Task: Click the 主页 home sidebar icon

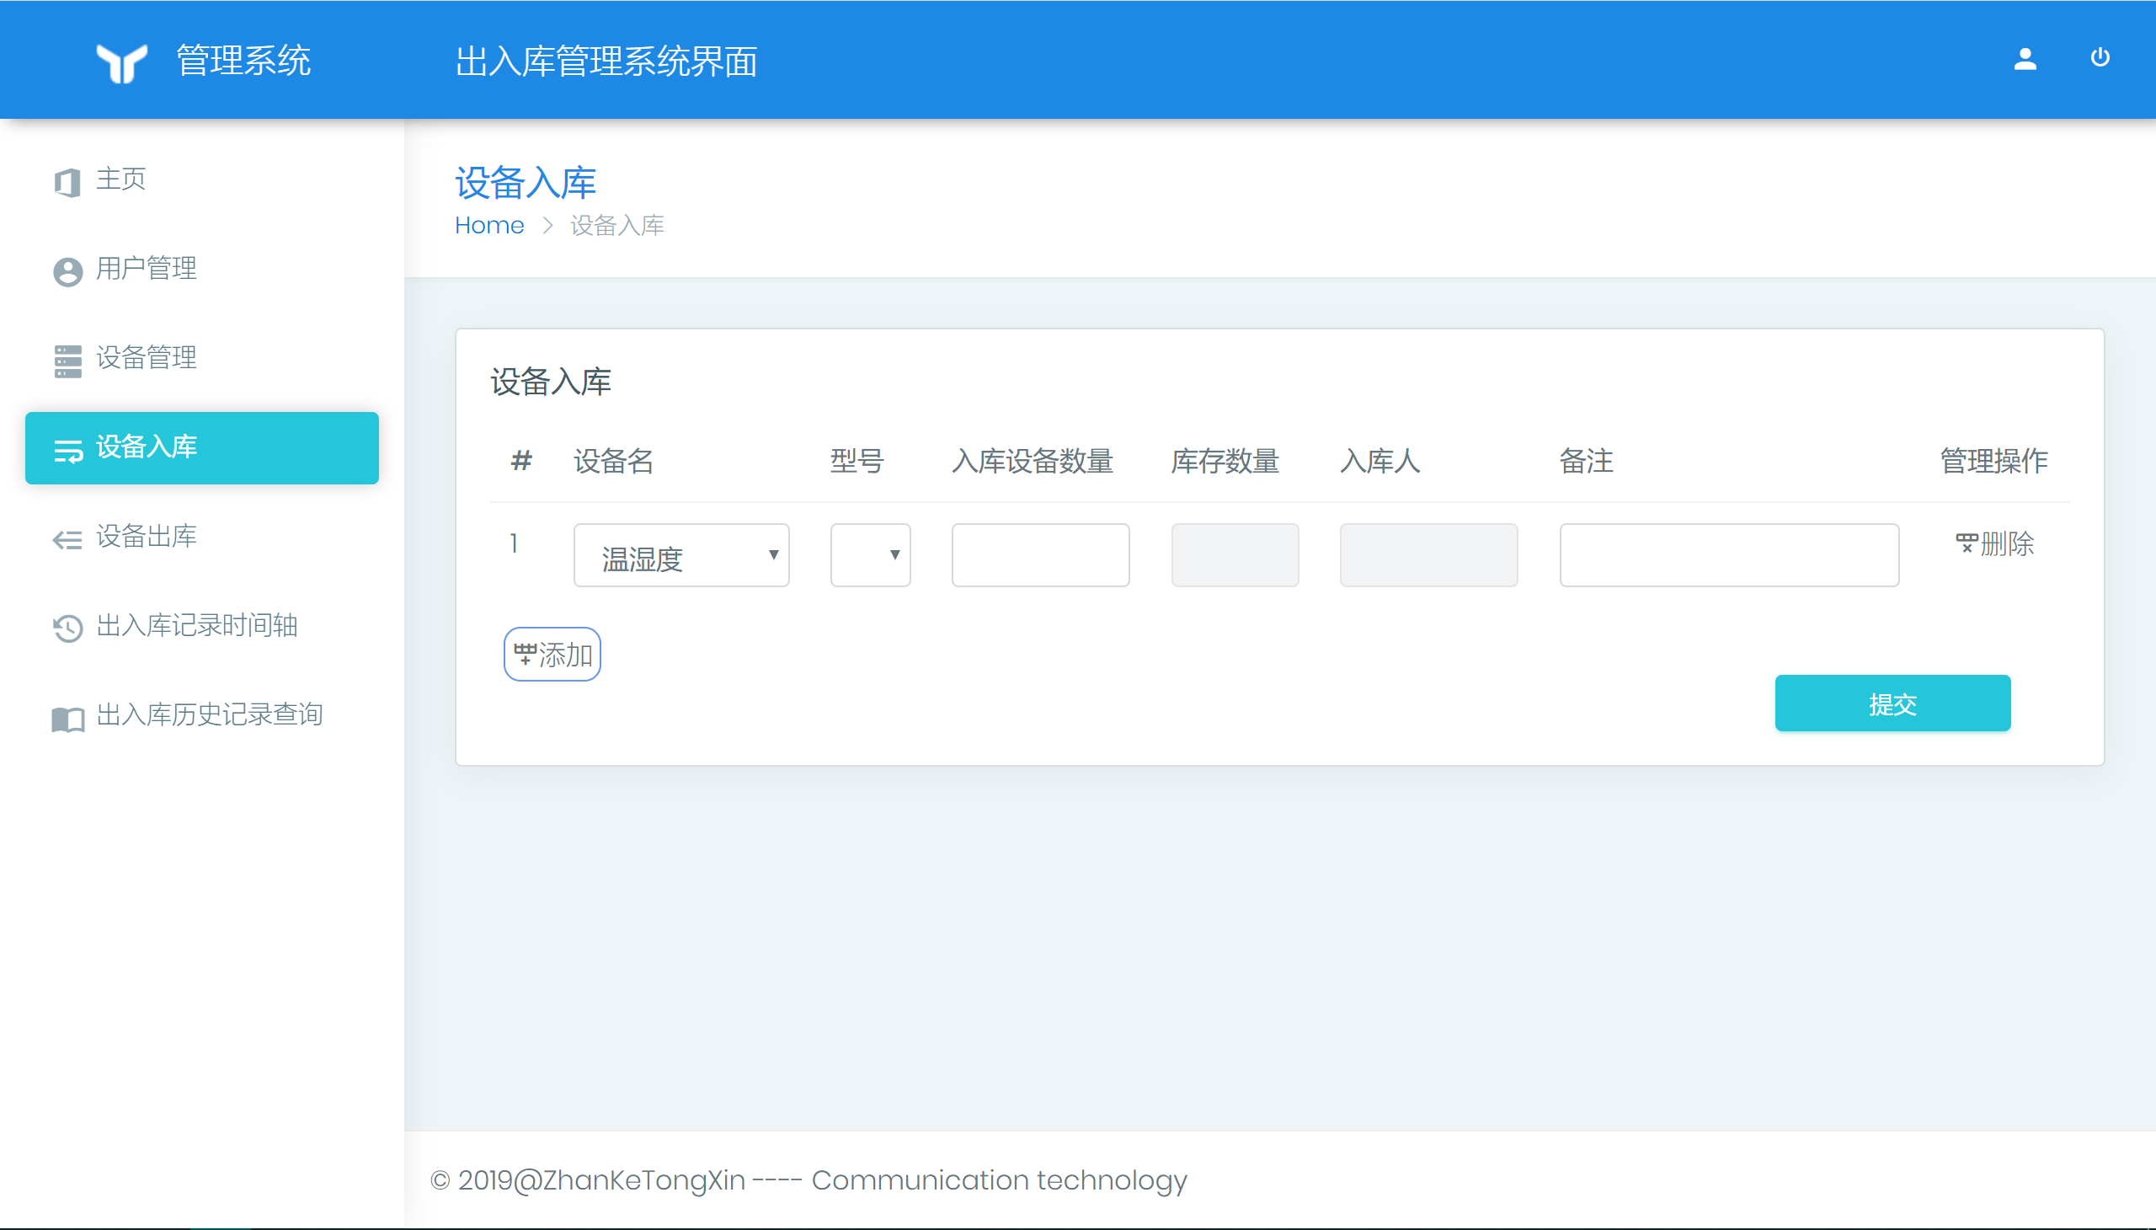Action: click(x=67, y=182)
